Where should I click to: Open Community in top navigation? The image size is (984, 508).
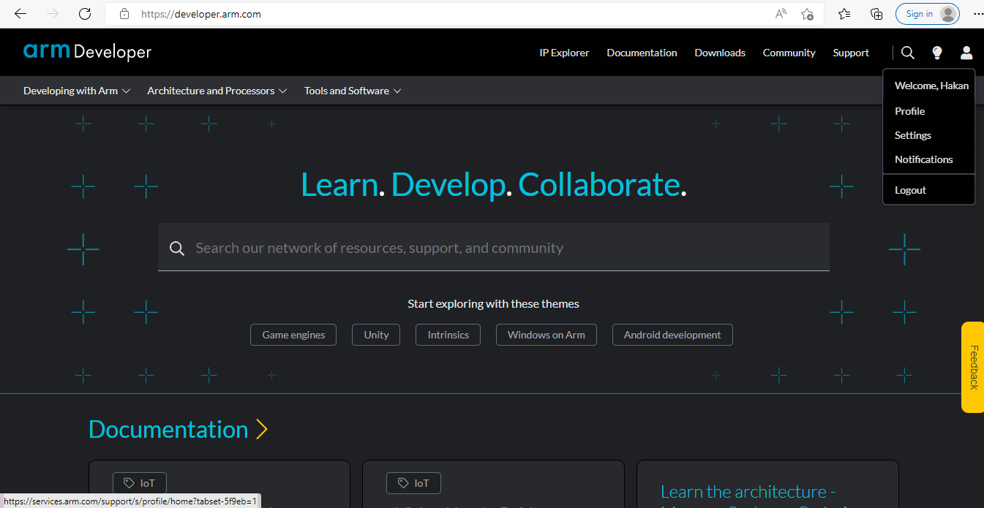(x=789, y=53)
